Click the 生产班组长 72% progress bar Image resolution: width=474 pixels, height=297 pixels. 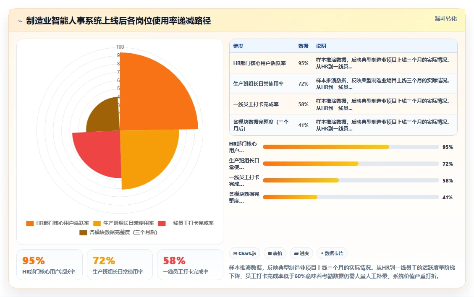pyautogui.click(x=351, y=164)
